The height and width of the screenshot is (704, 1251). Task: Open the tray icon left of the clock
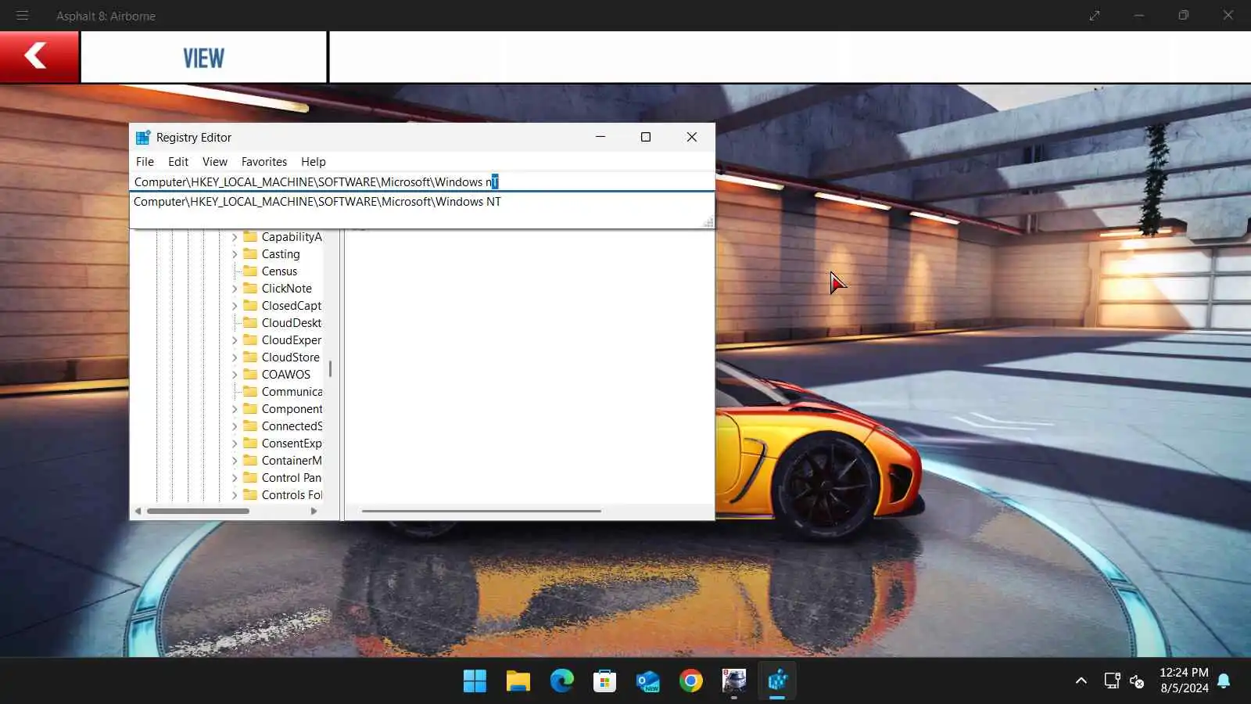tap(1138, 681)
